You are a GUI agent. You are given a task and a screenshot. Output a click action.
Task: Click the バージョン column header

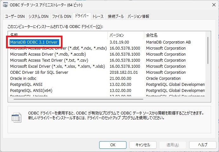point(126,35)
